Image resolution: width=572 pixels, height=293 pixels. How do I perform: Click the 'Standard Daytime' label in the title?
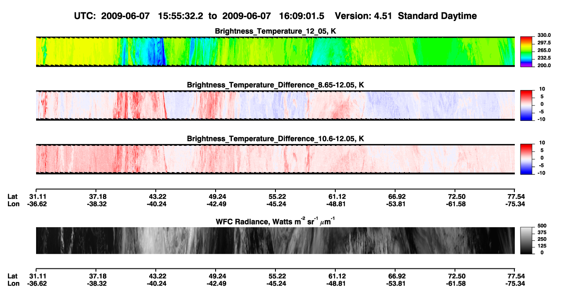coord(436,16)
